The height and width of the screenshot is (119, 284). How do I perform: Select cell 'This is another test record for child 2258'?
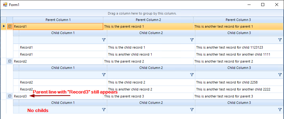[x=239, y=82]
